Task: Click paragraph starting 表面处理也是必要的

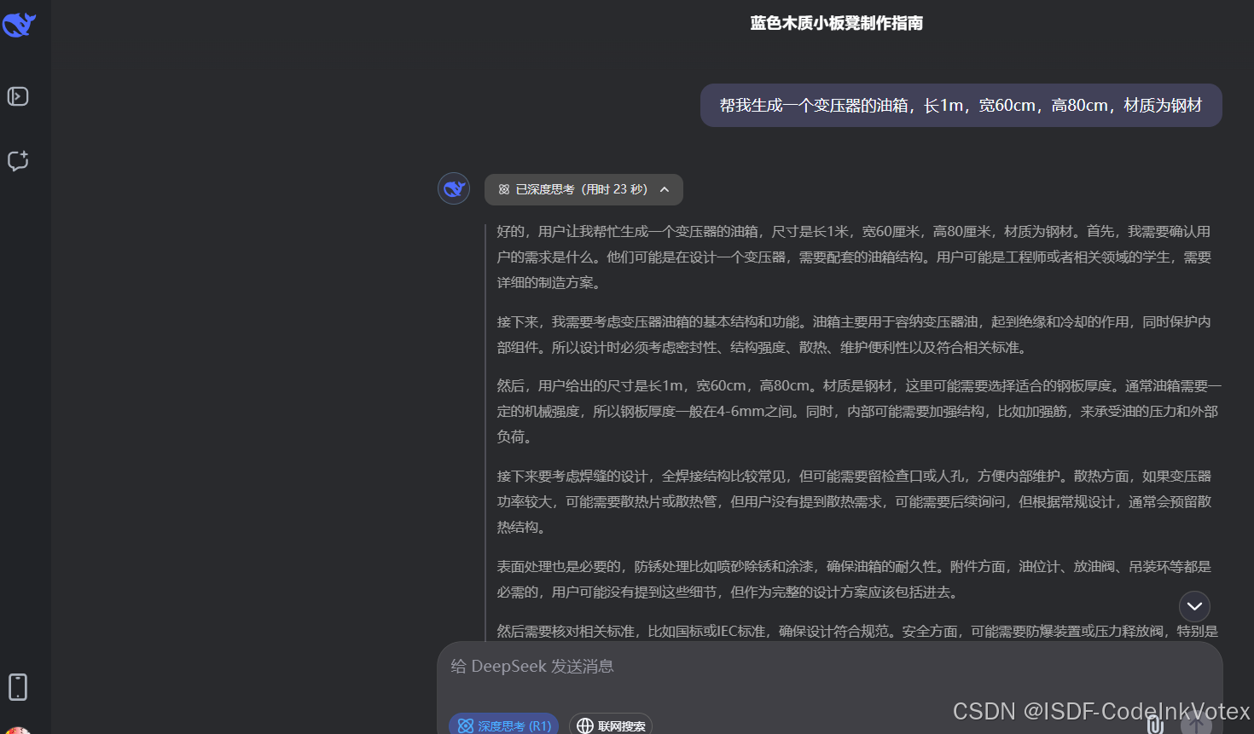Action: (x=855, y=579)
